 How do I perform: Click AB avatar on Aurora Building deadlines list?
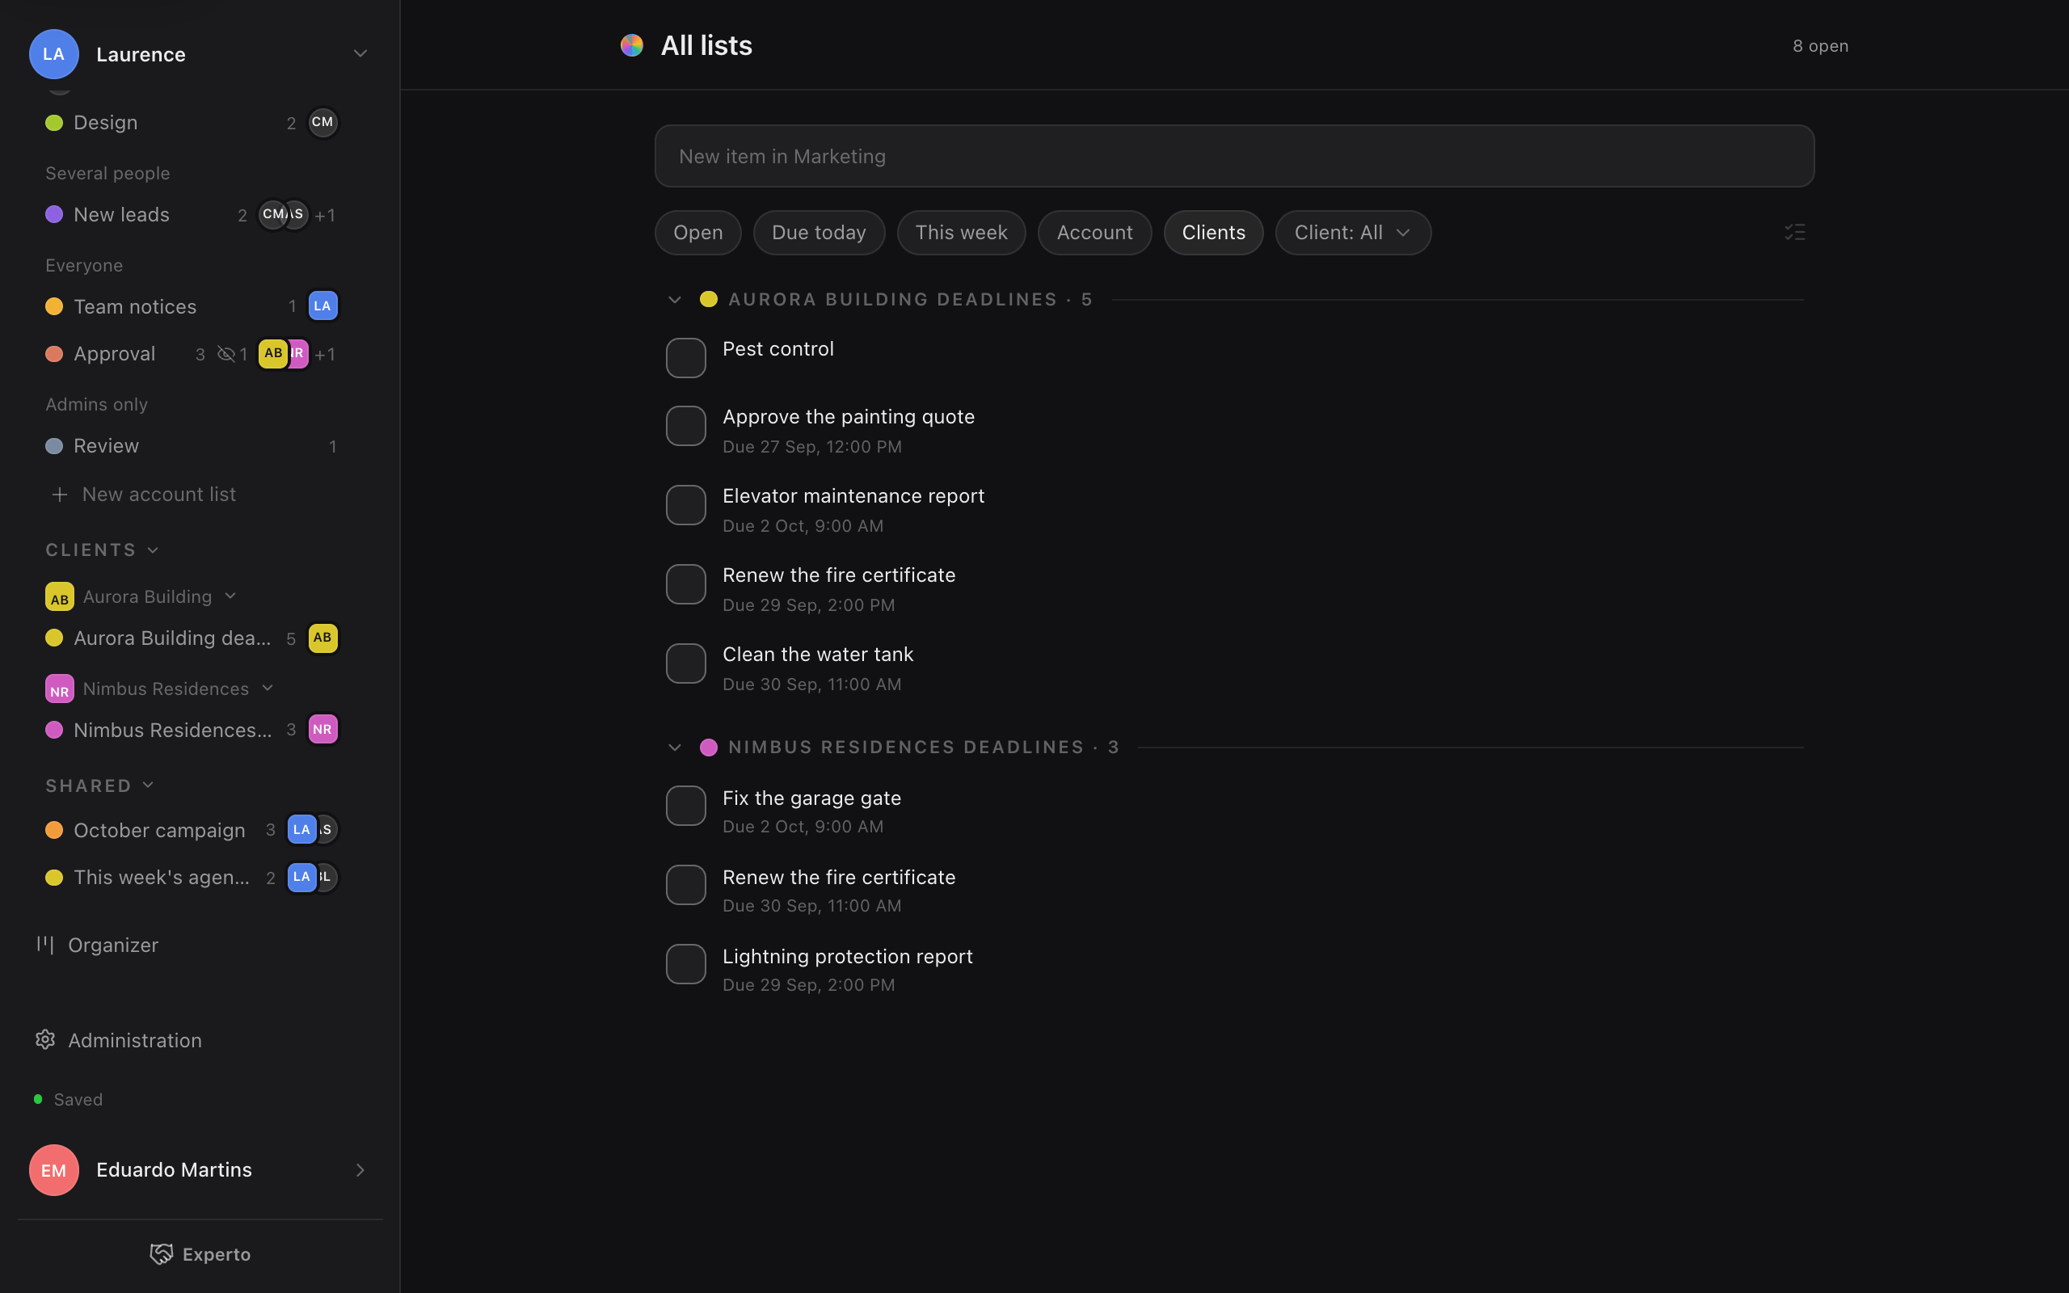click(322, 638)
